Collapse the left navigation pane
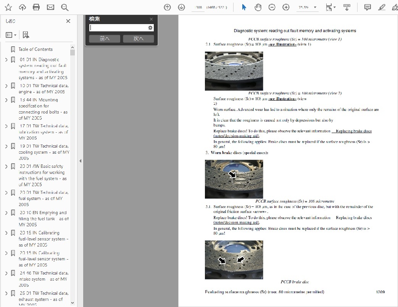This screenshot has height=307, width=398. (80, 161)
